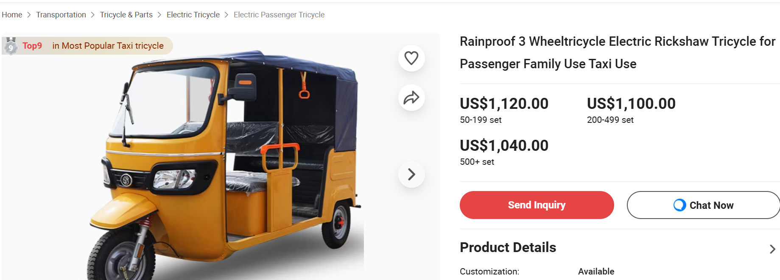Start a conversation with Chat Now

(711, 205)
